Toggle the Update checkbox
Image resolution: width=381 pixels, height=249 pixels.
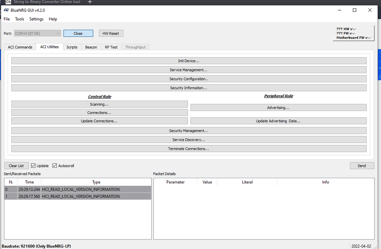click(x=33, y=165)
